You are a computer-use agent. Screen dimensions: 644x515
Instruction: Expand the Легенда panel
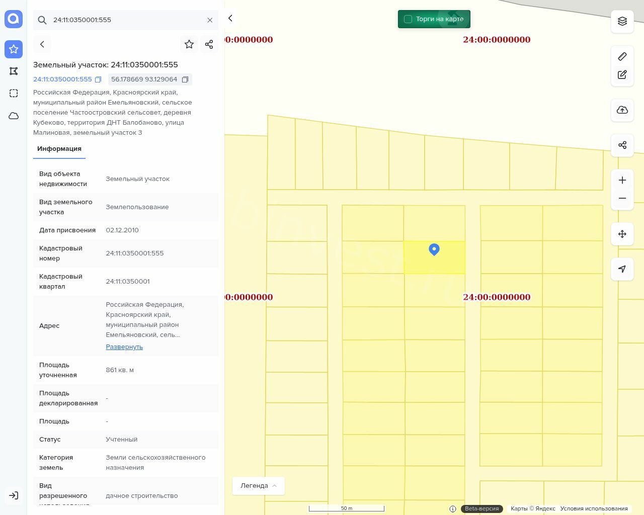tap(258, 485)
